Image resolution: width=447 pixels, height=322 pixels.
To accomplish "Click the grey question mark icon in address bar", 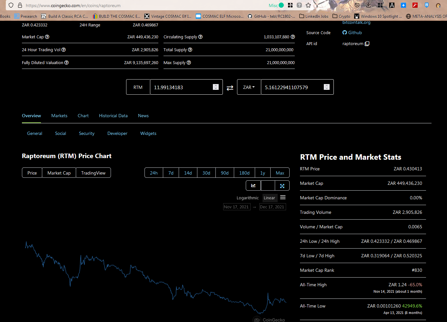I will tap(299, 5).
